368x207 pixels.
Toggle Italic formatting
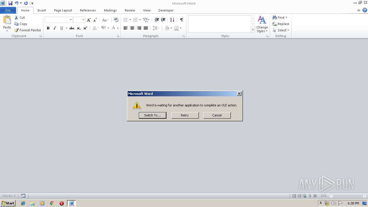55,28
